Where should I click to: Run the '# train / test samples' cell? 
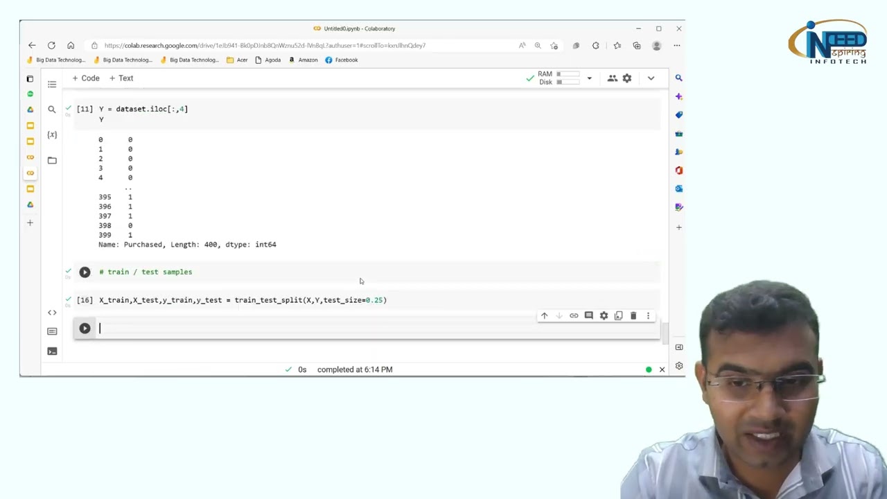click(85, 272)
